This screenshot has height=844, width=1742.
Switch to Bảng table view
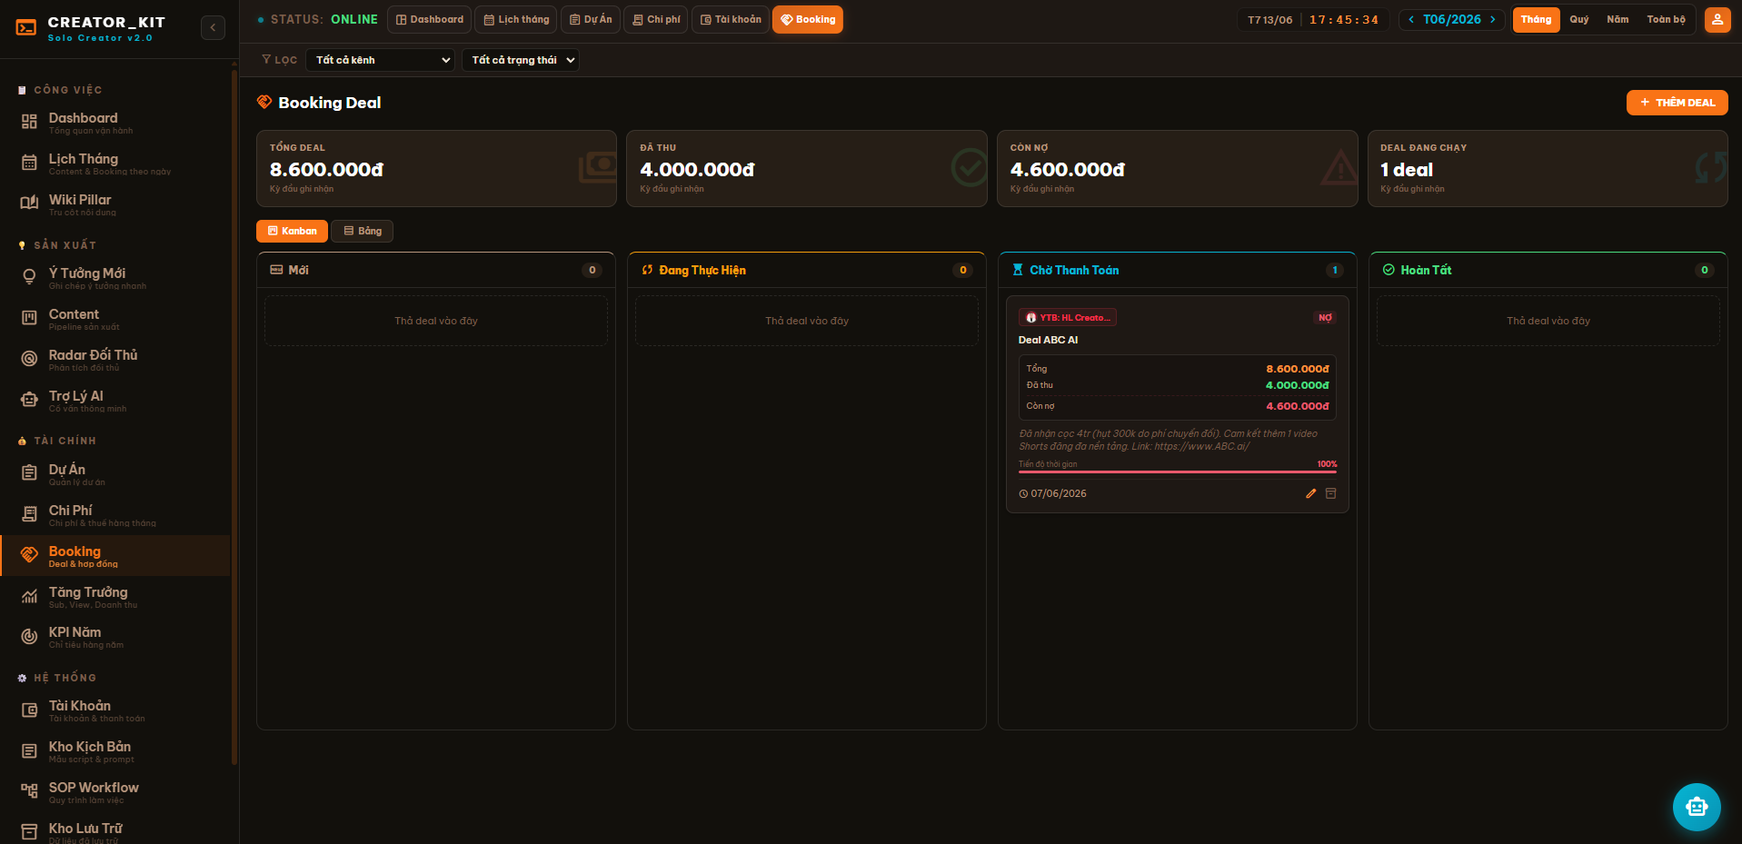(362, 231)
